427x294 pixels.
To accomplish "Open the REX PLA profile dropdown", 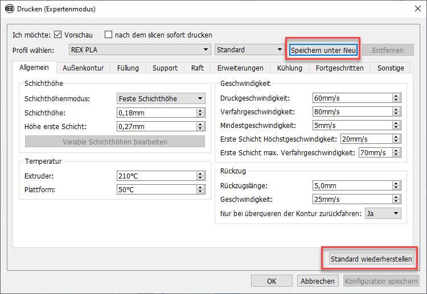I will click(x=140, y=50).
